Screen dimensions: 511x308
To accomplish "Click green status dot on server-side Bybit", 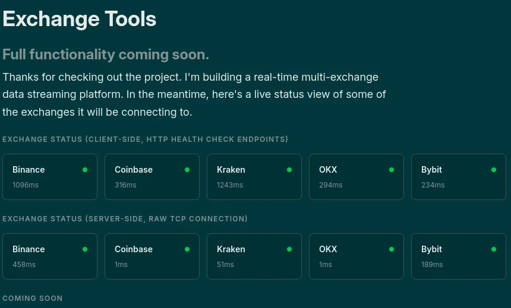I will (x=494, y=249).
